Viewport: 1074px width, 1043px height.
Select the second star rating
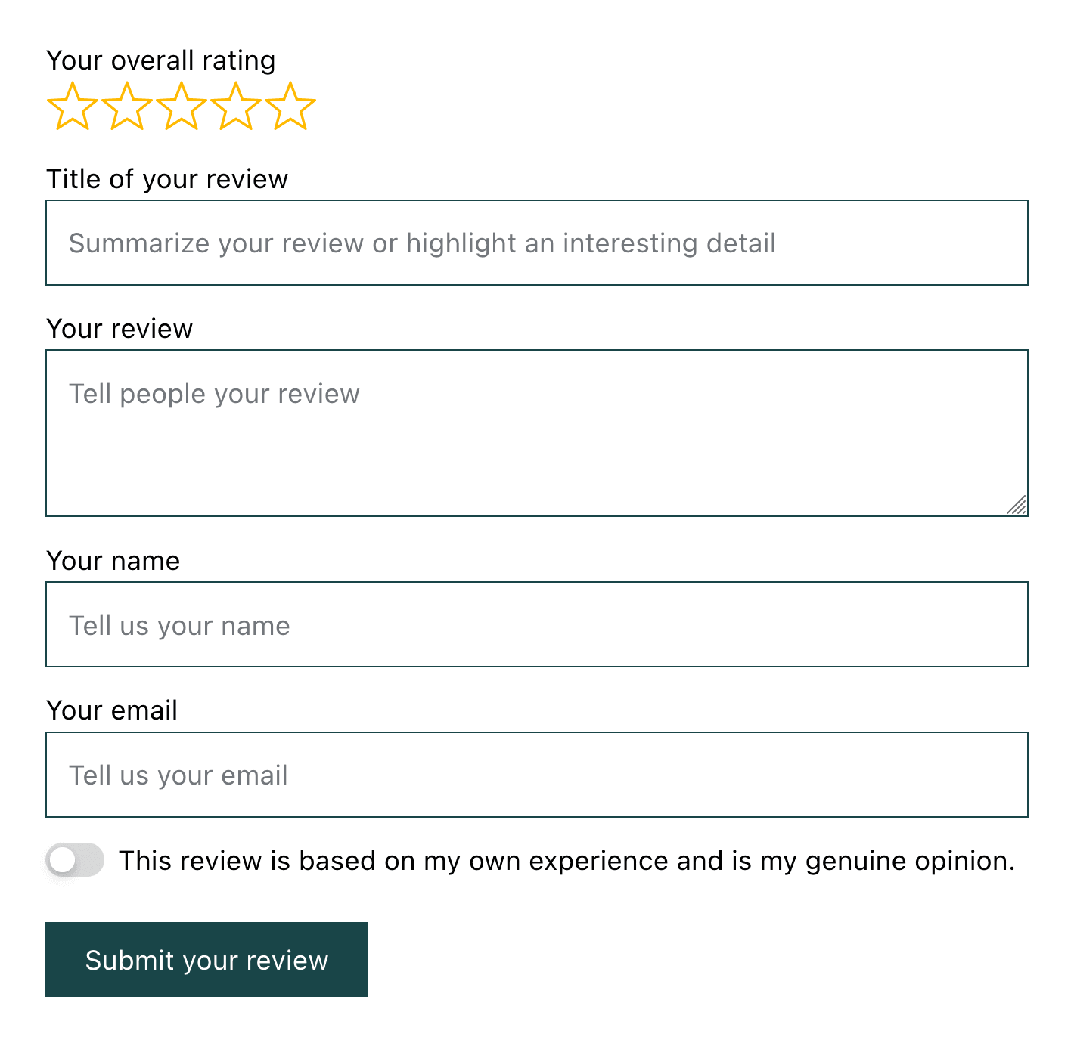click(127, 107)
